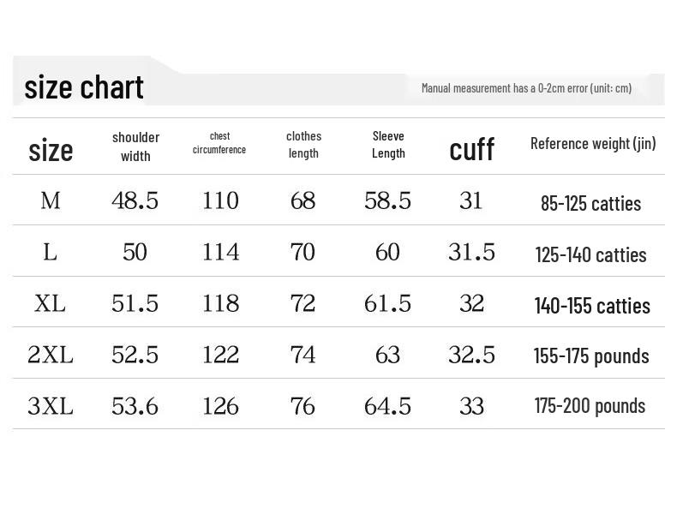677x508 pixels.
Task: Select the "cuff" column header
Action: click(x=471, y=149)
